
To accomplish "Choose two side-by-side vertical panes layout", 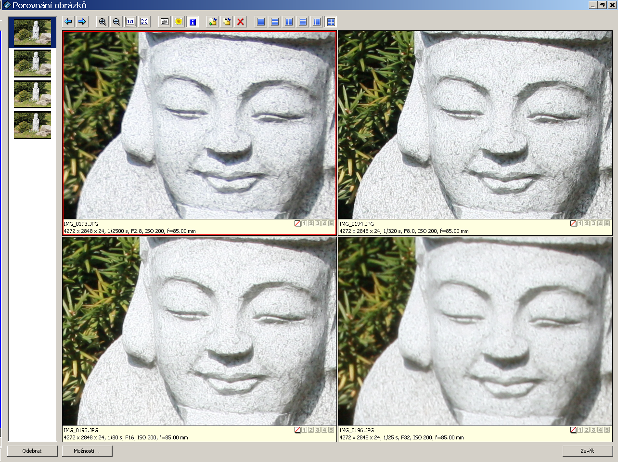I will [289, 22].
